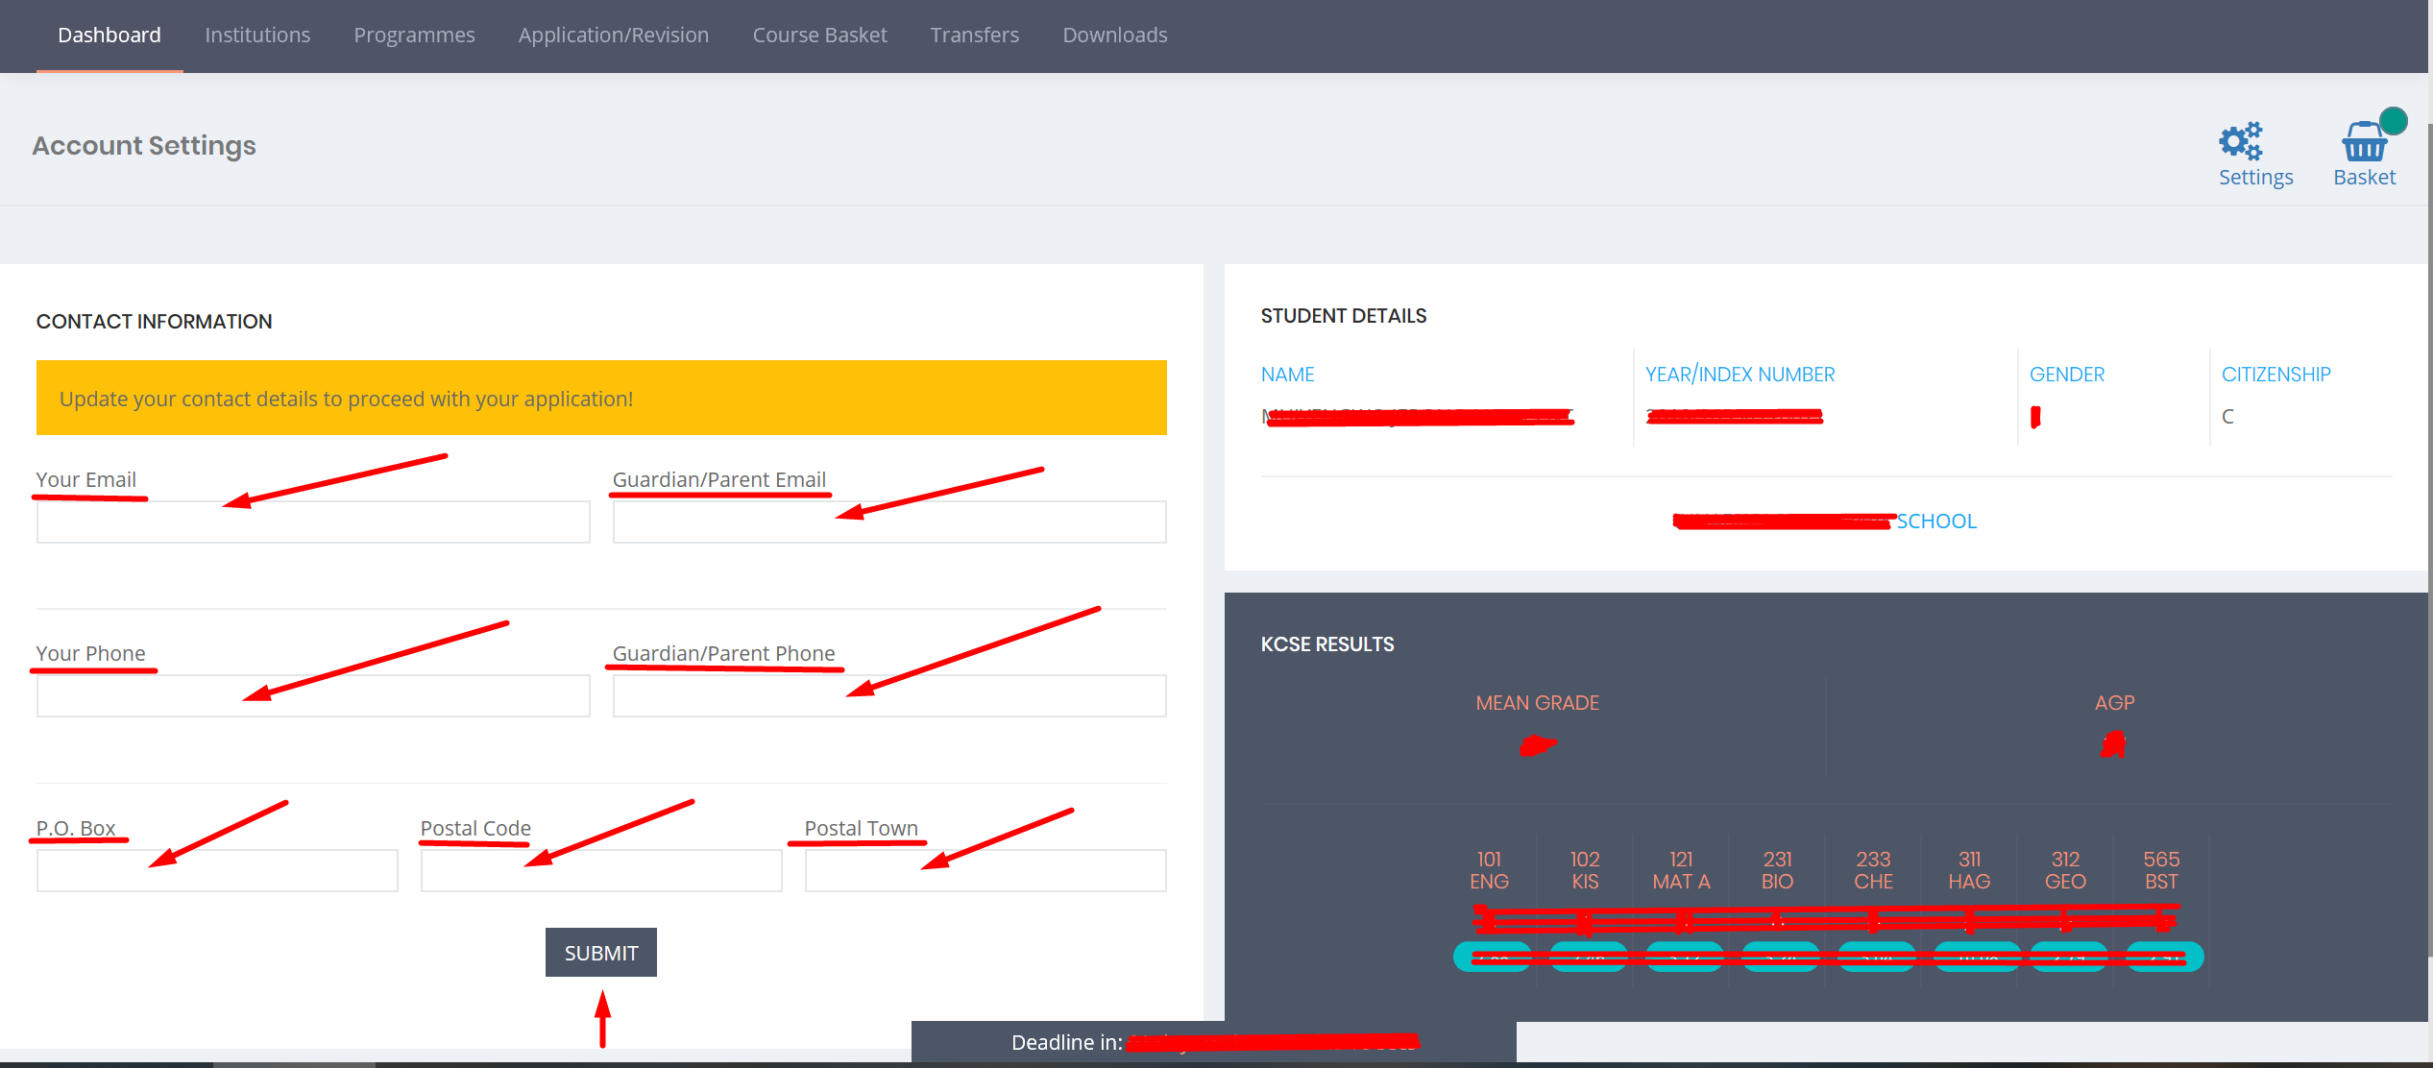
Task: Click the Your Phone input box
Action: tap(313, 696)
